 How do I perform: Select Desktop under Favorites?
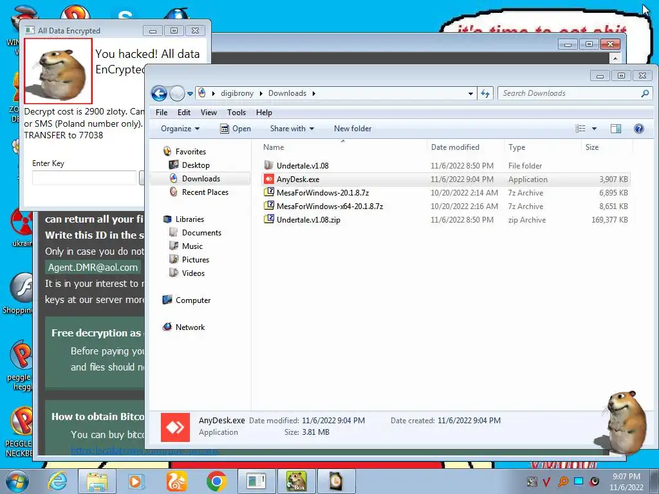pos(196,165)
